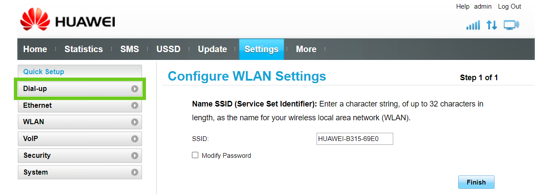Go to the SMS tab
This screenshot has height=194, width=537.
(129, 49)
